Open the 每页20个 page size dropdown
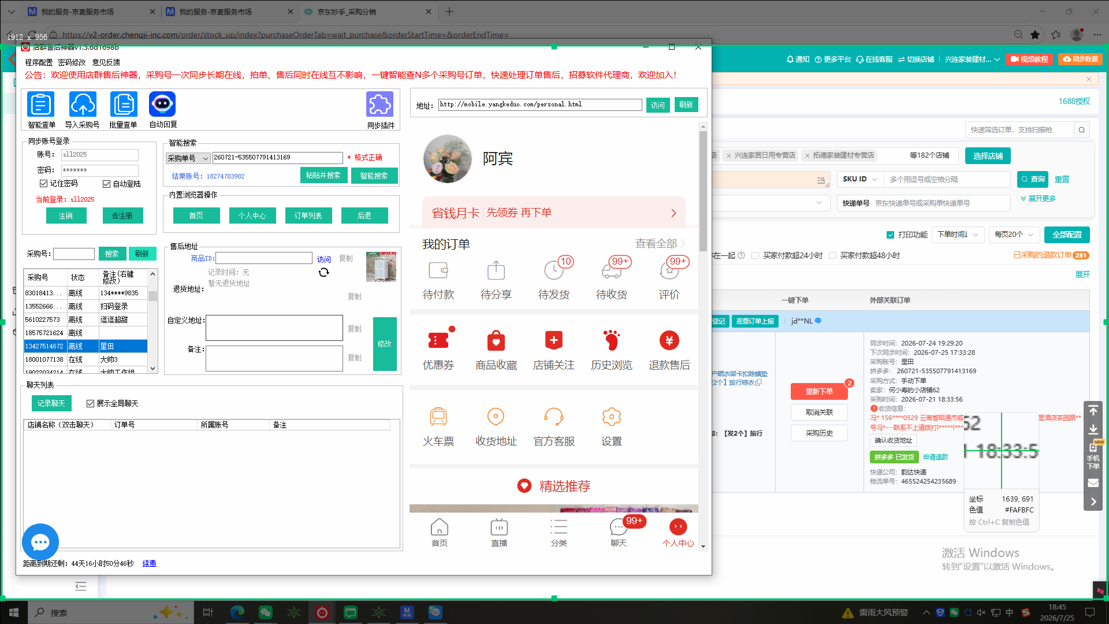 click(1014, 235)
